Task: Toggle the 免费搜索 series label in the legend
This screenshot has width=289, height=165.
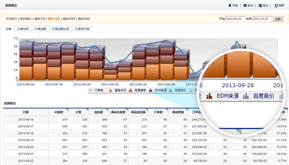Action: [x=140, y=90]
